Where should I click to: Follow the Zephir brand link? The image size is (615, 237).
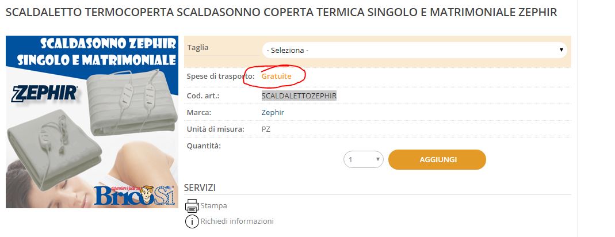tap(273, 112)
